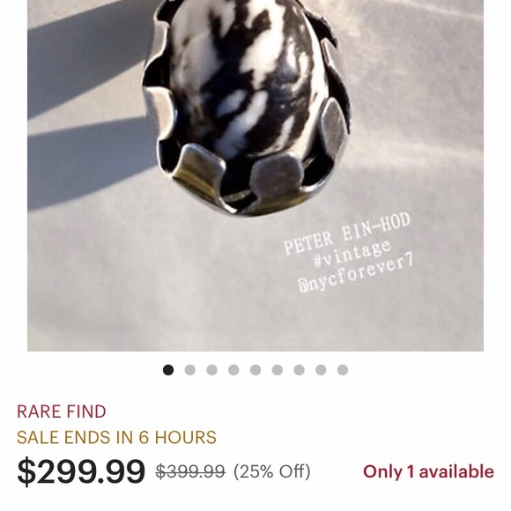Click the @nycforever7 watermark handle
The image size is (511, 511).
coord(356,273)
